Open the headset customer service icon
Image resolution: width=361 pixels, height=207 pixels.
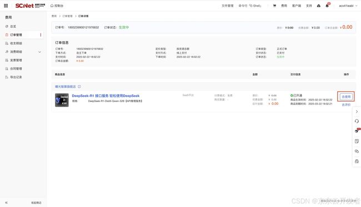[357, 121]
